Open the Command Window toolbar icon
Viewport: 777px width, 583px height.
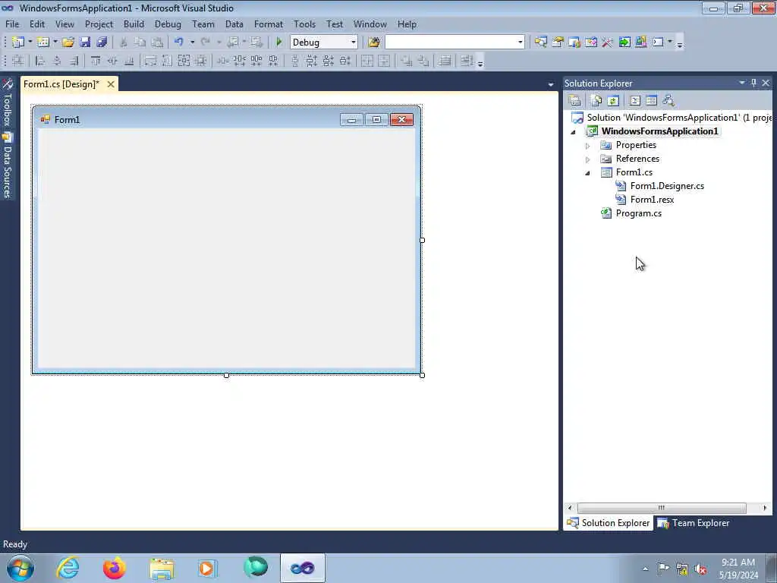pyautogui.click(x=658, y=43)
